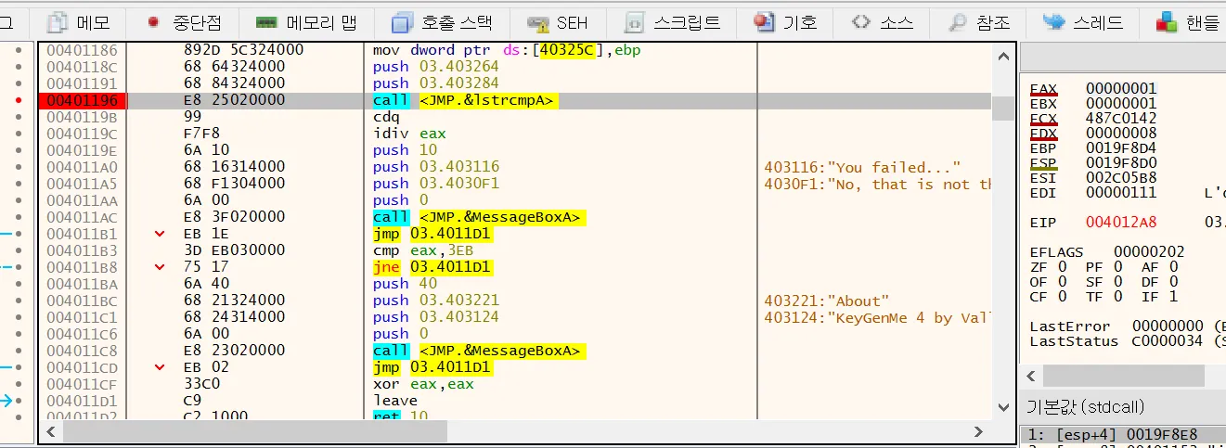The width and height of the screenshot is (1226, 448).
Task: Select the xor eax,eax instruction
Action: point(423,384)
